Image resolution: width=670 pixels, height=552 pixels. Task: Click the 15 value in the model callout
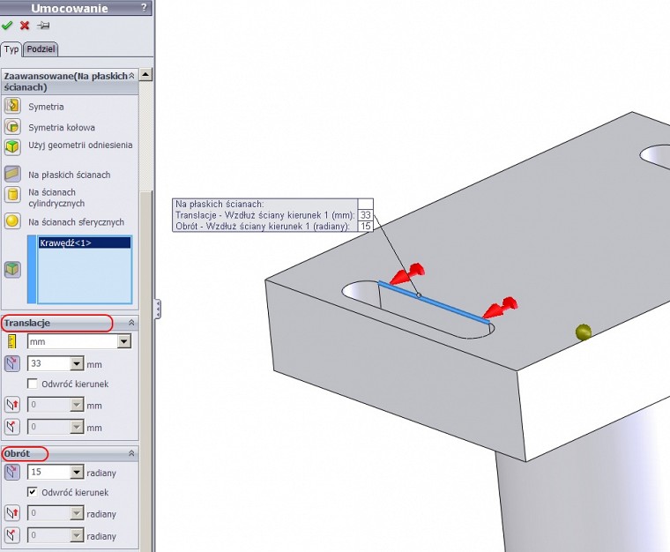365,226
